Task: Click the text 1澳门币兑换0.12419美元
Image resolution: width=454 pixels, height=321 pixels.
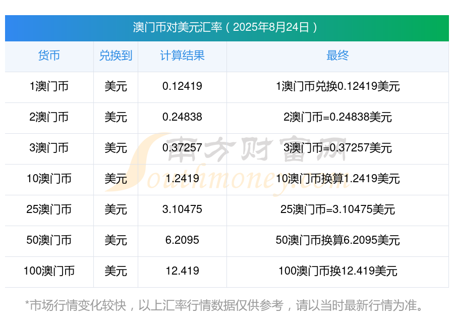Action: [x=337, y=86]
